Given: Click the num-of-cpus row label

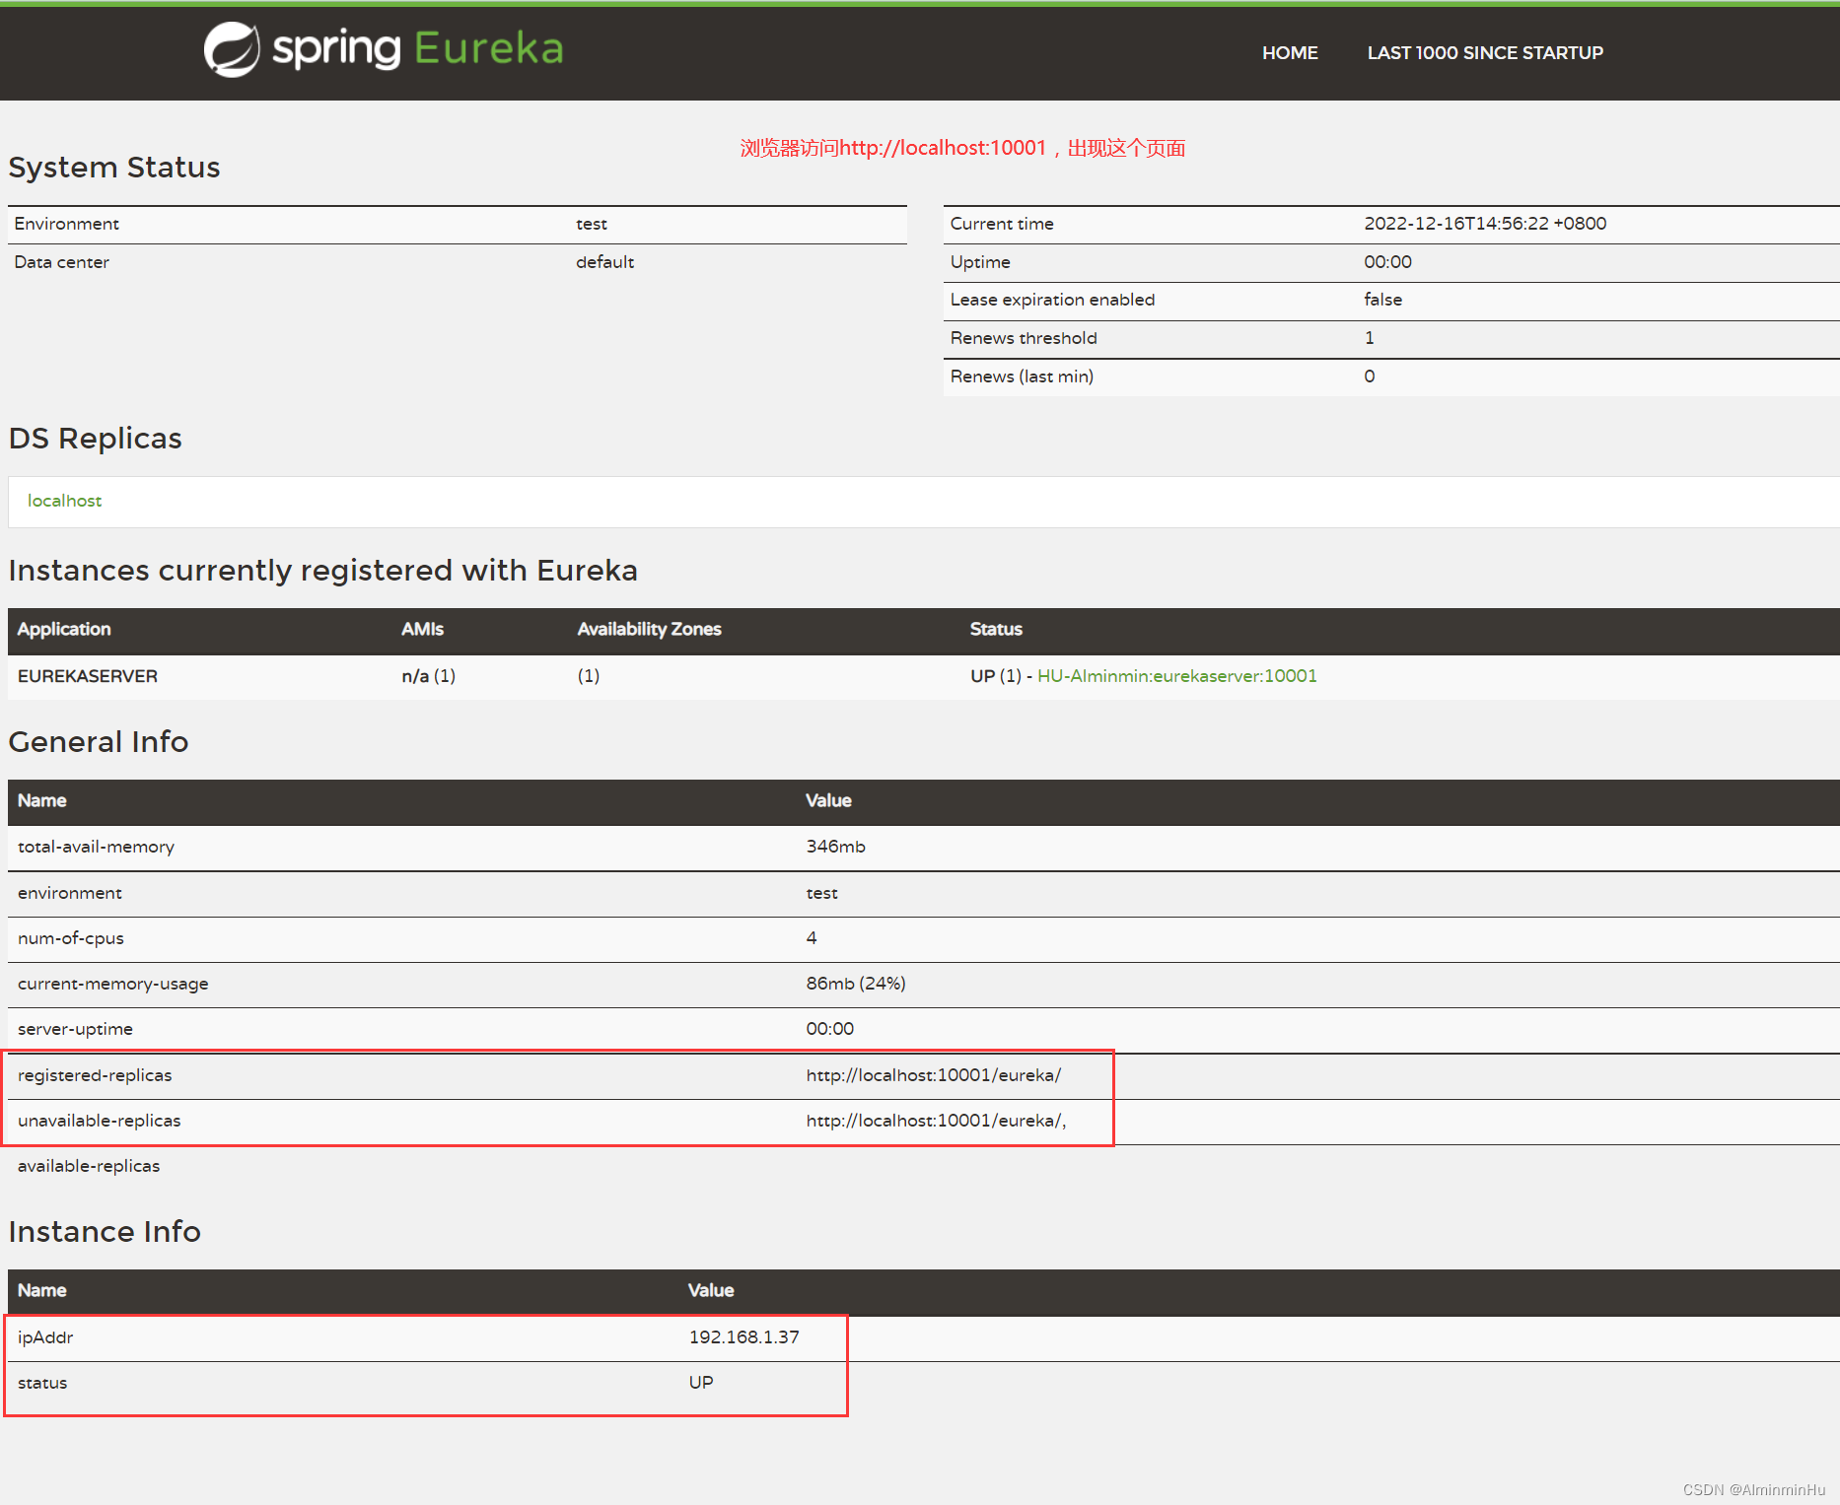Looking at the screenshot, I should [71, 938].
